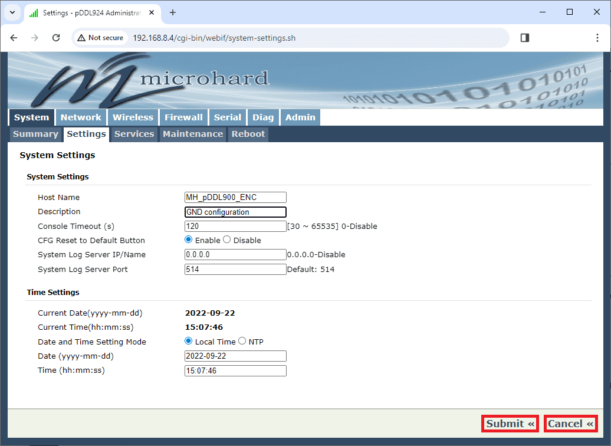This screenshot has width=611, height=446.
Task: Reload the page with the refresh icon
Action: tap(56, 38)
